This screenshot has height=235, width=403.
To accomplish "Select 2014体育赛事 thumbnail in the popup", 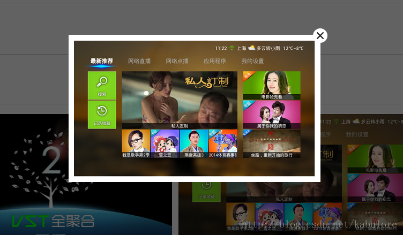I will [223, 143].
